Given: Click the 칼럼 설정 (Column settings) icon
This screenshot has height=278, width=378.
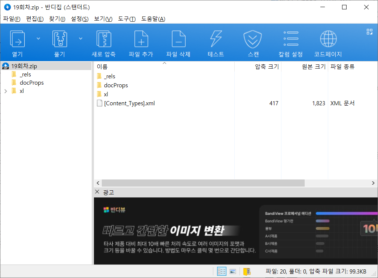Looking at the screenshot, I should coord(291,39).
